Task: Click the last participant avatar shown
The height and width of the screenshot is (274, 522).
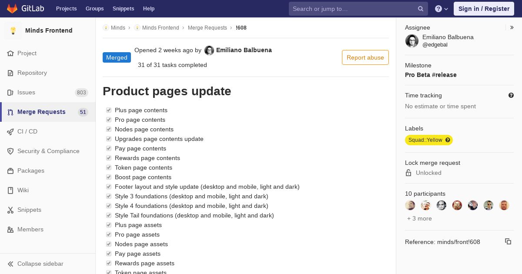Action: click(x=504, y=205)
